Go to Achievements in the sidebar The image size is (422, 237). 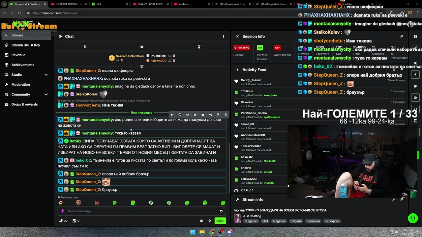(23, 65)
